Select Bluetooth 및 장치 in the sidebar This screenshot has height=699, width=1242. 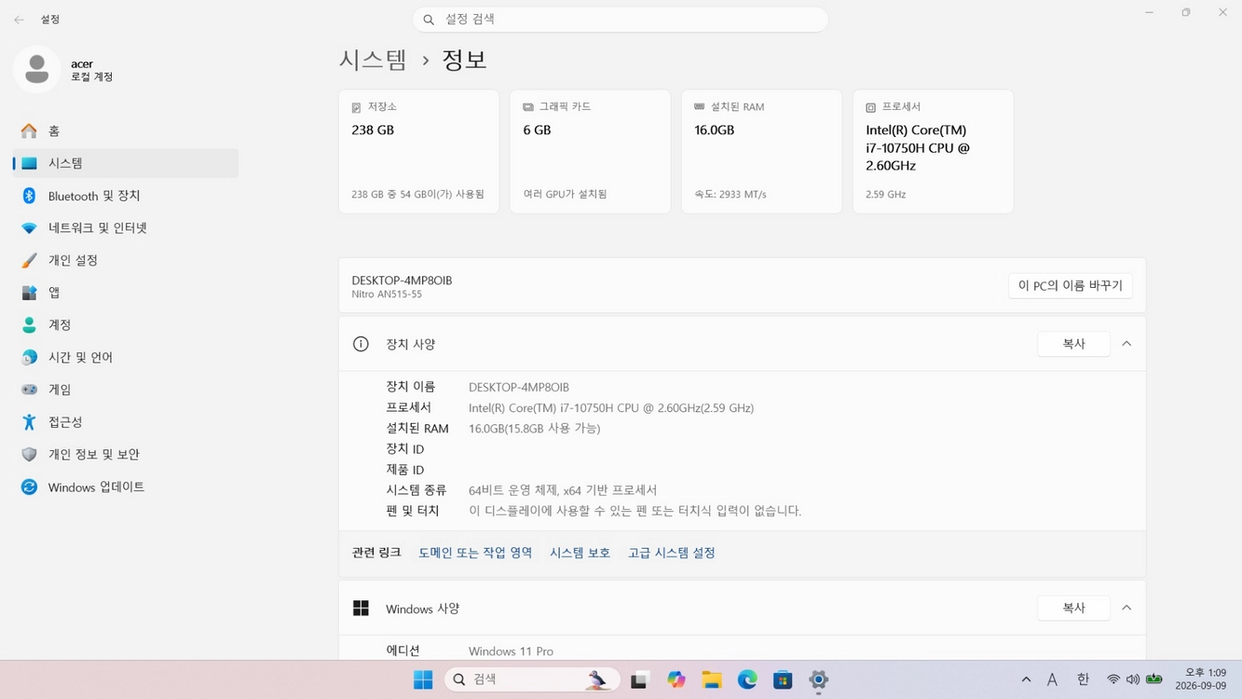click(126, 196)
